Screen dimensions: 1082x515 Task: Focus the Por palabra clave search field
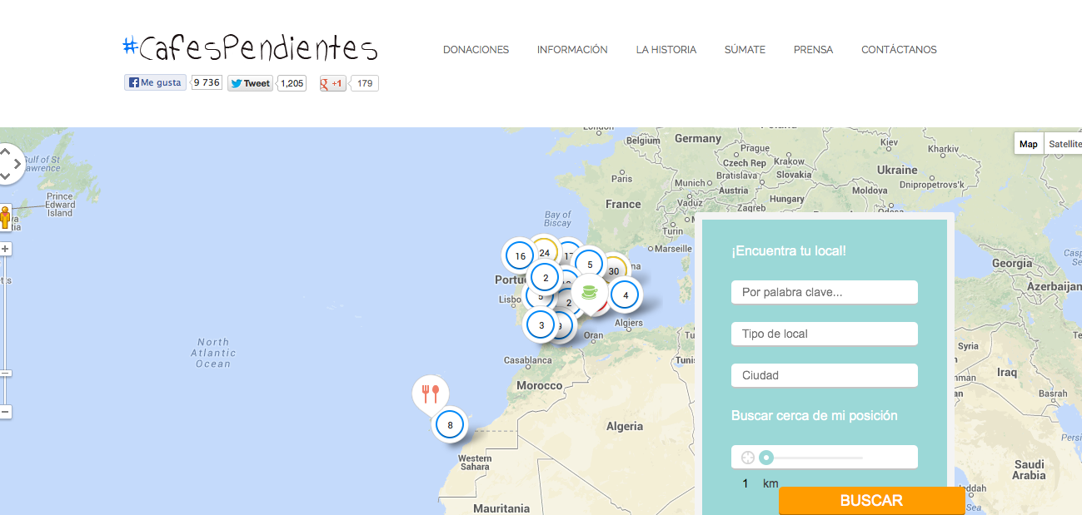(824, 292)
